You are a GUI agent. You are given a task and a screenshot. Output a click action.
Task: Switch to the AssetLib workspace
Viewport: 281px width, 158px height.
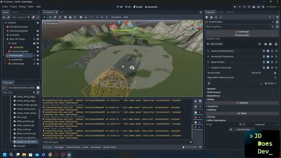tap(151, 7)
